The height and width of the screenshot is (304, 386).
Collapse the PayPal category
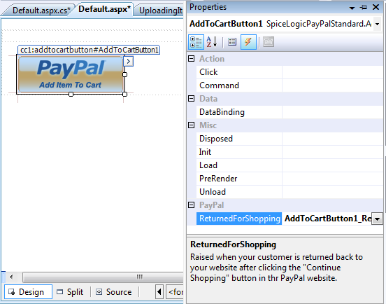tap(192, 205)
